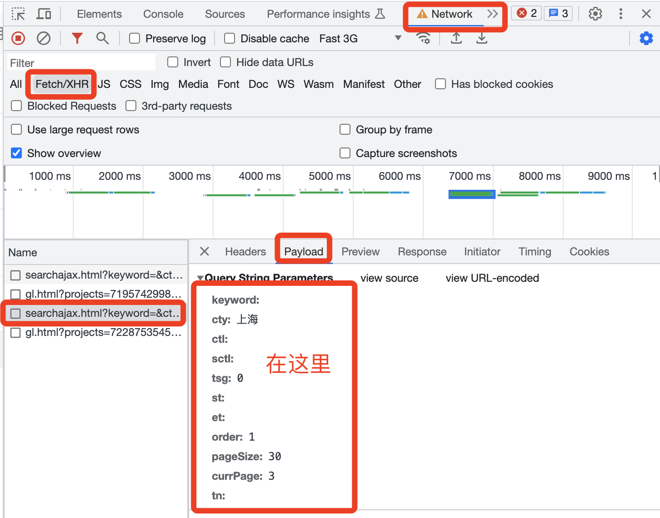This screenshot has width=660, height=518.
Task: Enable Use large request rows
Action: (x=16, y=130)
